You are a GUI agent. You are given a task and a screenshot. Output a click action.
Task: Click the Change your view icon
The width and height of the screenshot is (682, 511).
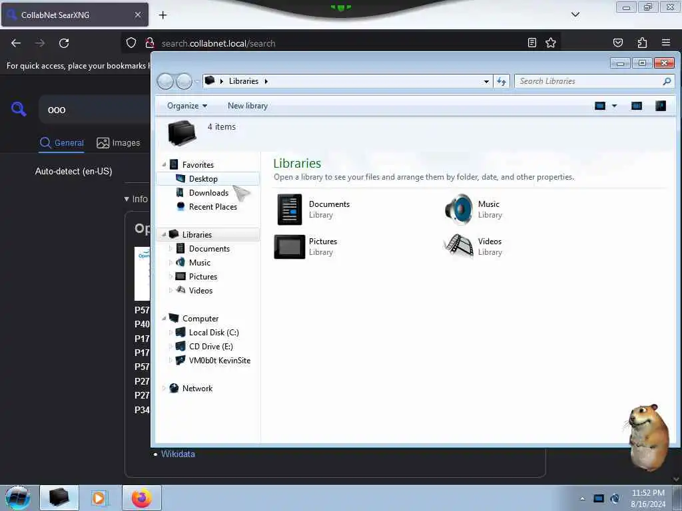click(600, 106)
